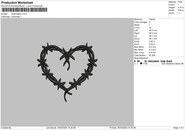The width and height of the screenshot is (185, 130).
Task: Click the Printed timestamp in footer
Action: click(x=123, y=128)
